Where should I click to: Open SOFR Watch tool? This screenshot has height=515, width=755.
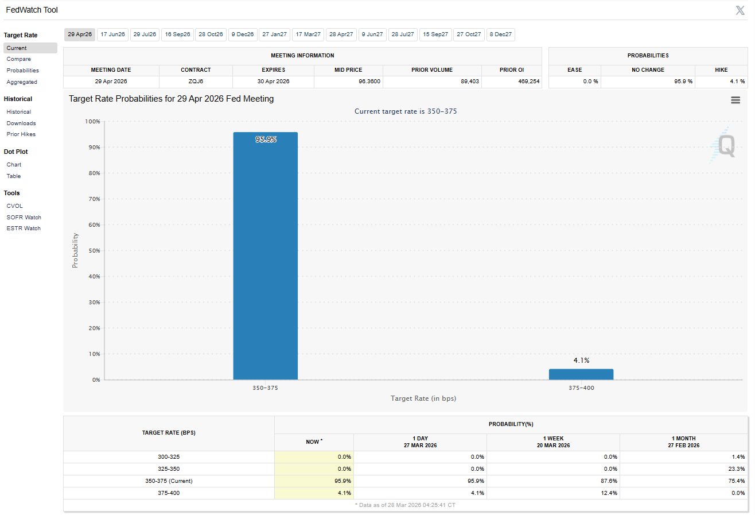click(x=24, y=218)
